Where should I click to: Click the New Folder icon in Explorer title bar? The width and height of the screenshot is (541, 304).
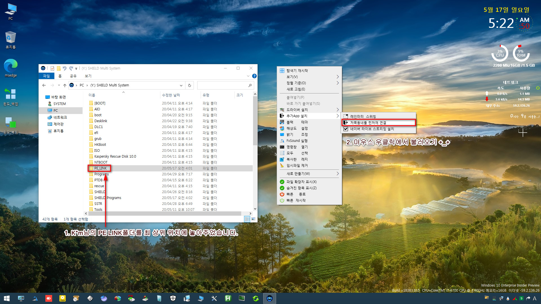59,68
